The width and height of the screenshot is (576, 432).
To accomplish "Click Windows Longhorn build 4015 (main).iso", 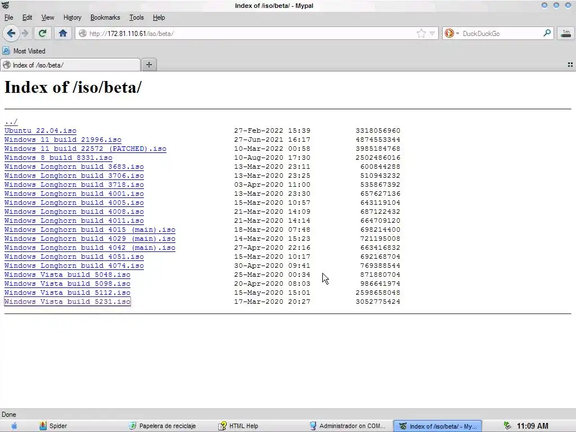I will pos(90,229).
